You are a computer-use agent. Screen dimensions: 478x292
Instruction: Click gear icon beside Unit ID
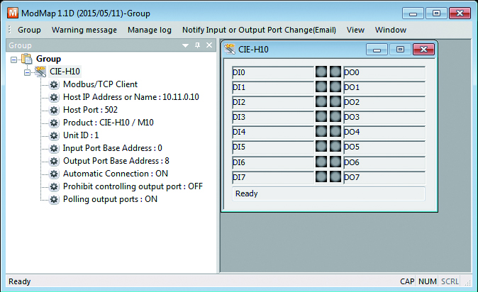click(54, 135)
